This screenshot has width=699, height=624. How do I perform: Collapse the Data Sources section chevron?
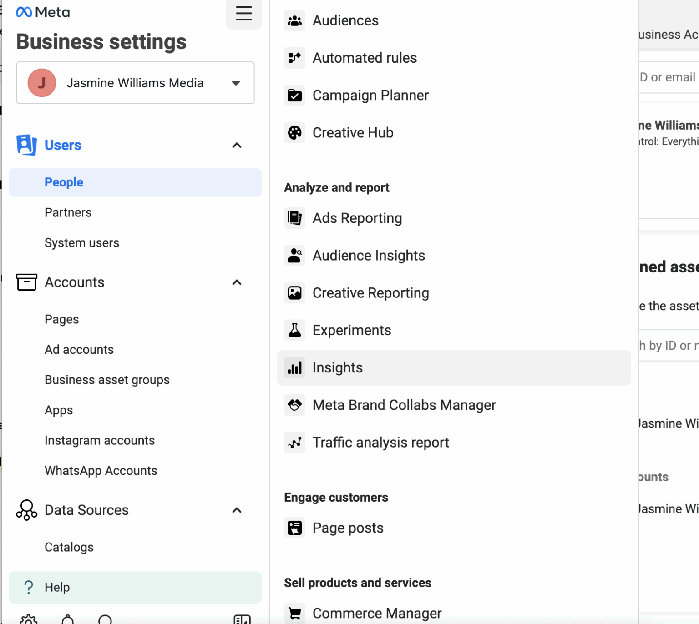click(x=237, y=510)
